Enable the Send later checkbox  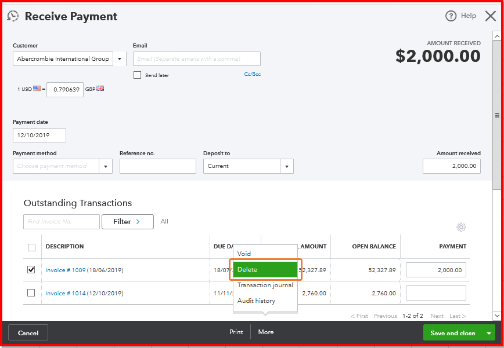pyautogui.click(x=137, y=75)
